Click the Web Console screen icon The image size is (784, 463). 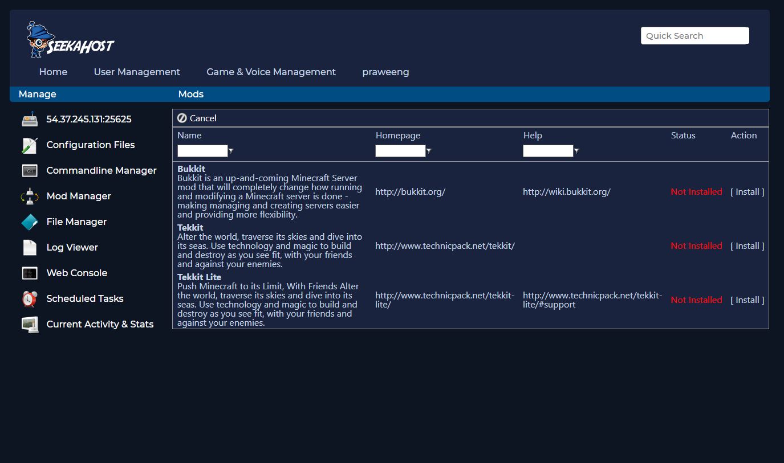tap(30, 273)
